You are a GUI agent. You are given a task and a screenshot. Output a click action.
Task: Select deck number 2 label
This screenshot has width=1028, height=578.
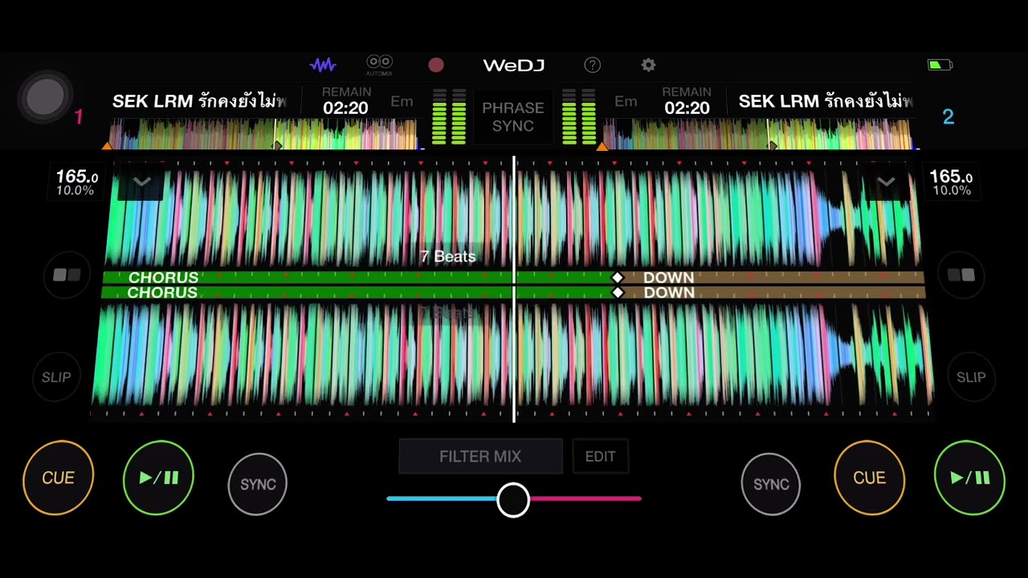coord(948,117)
